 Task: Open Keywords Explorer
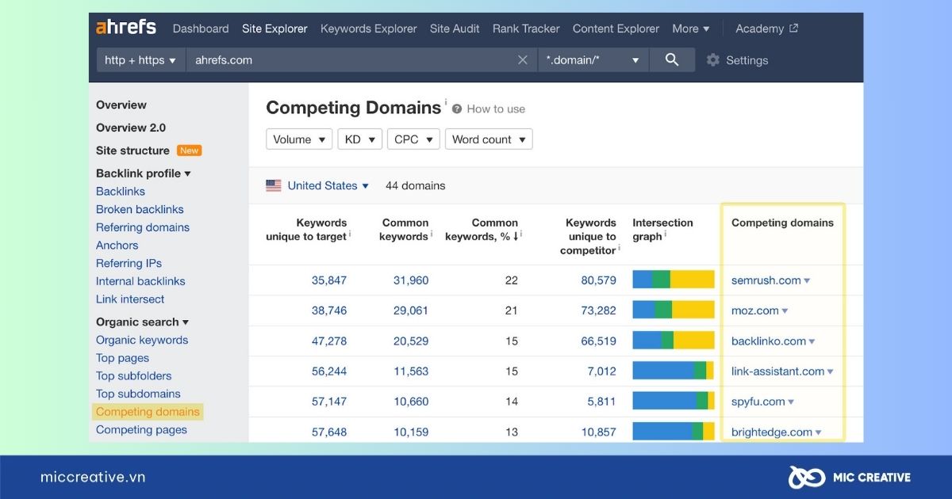click(x=368, y=29)
